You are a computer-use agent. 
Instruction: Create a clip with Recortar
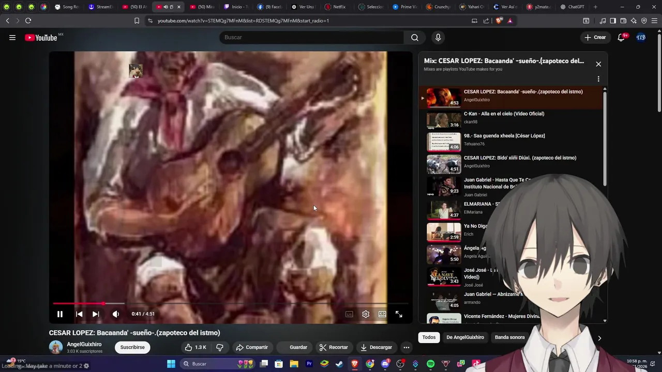[x=334, y=347]
